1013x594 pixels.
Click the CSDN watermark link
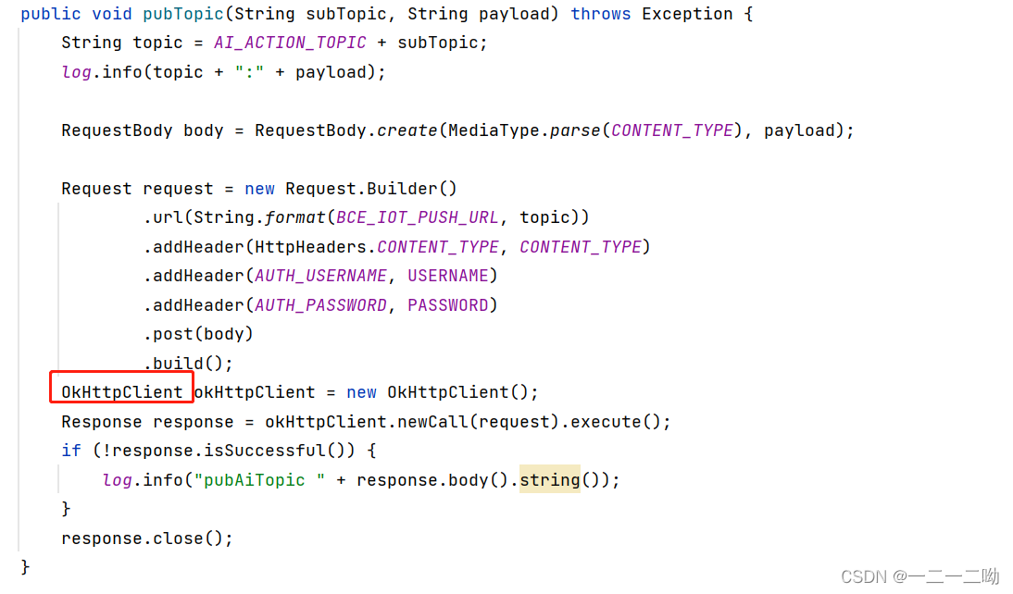tap(919, 575)
